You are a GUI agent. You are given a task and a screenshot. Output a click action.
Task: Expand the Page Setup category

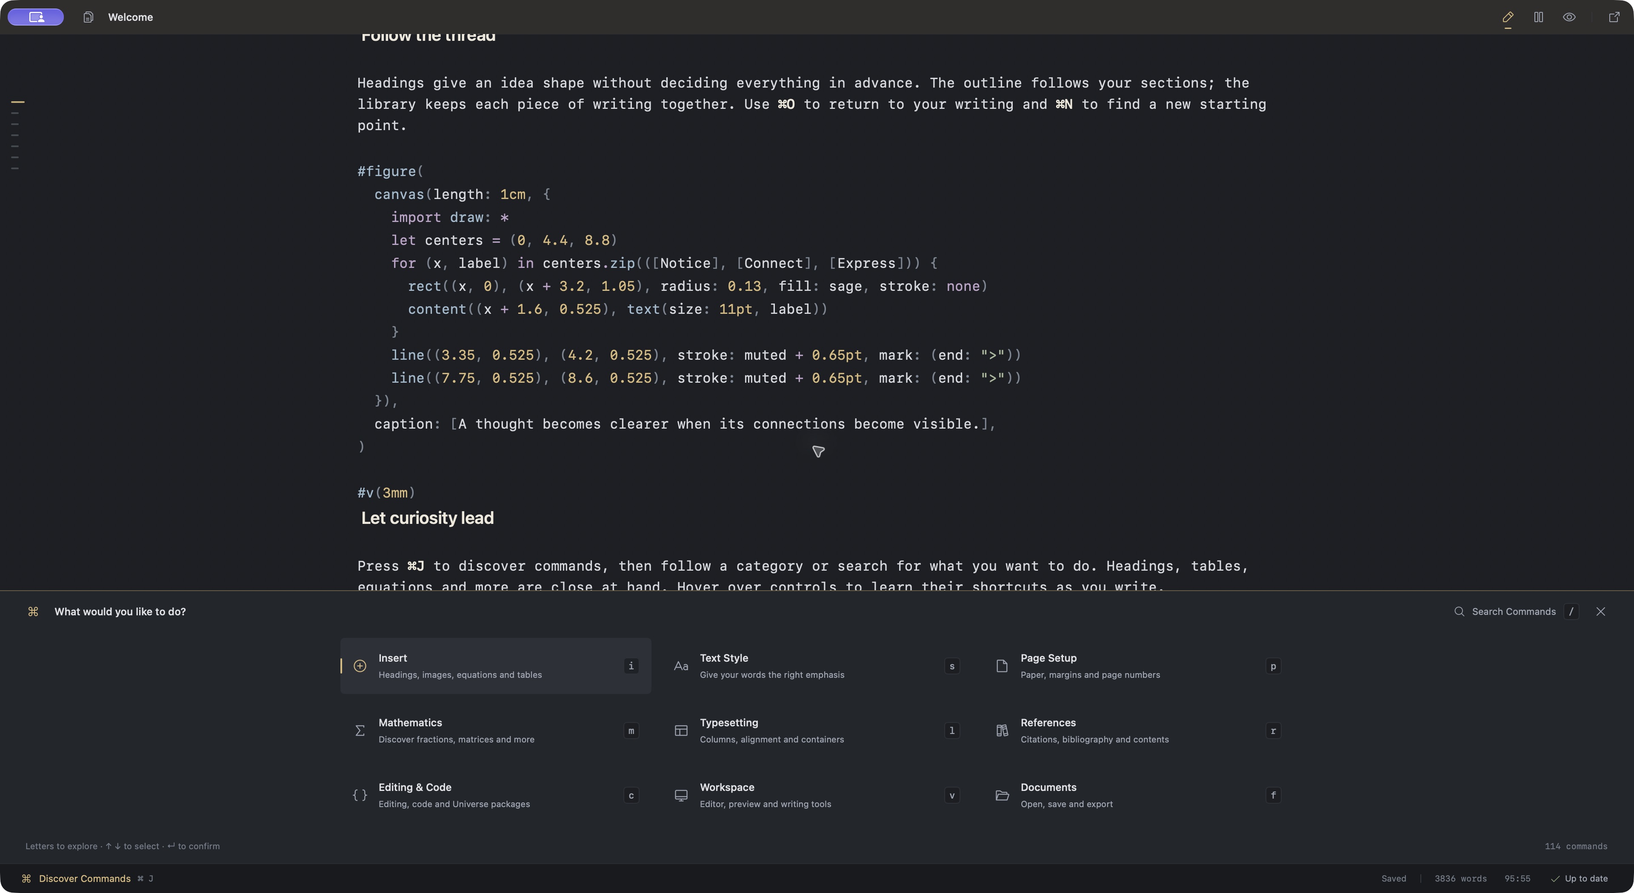coord(1137,665)
